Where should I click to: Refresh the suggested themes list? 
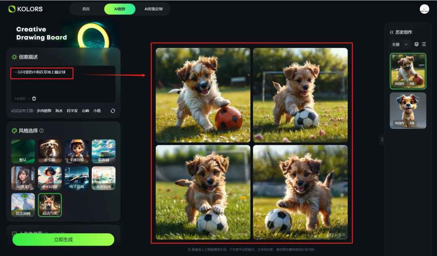(113, 111)
